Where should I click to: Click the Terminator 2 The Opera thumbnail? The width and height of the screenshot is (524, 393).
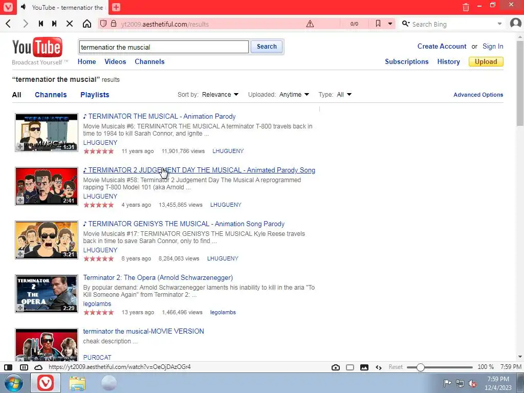click(47, 294)
